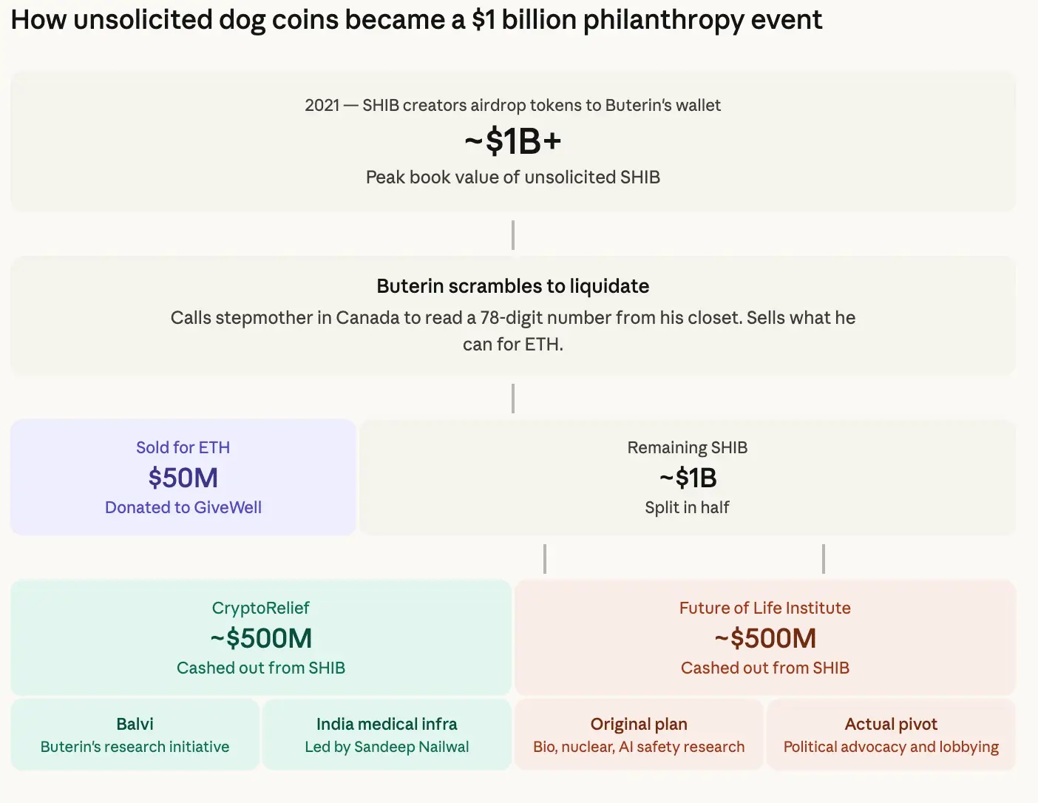Select the Balvi research initiative box
Viewport: 1038px width, 803px height.
click(x=135, y=735)
